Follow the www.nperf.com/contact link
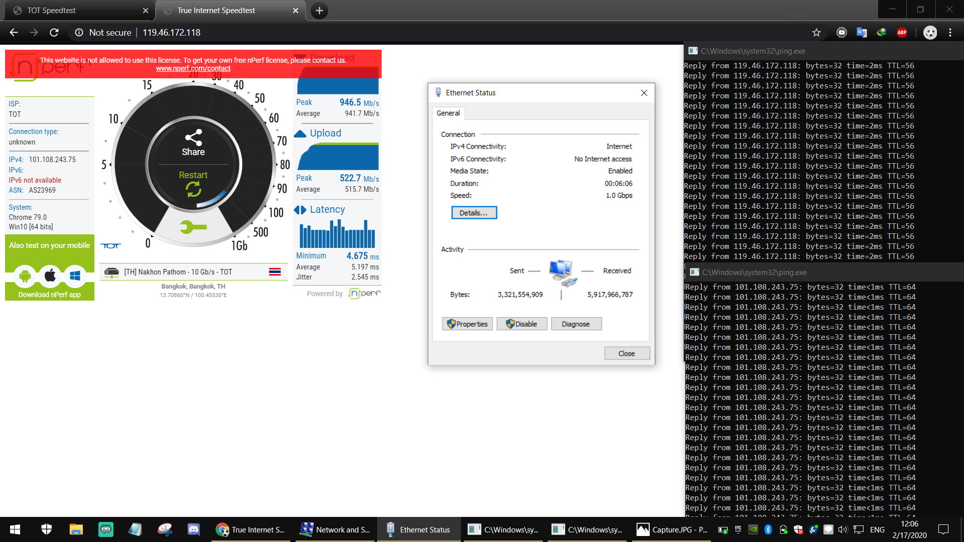The width and height of the screenshot is (964, 542). click(x=193, y=69)
